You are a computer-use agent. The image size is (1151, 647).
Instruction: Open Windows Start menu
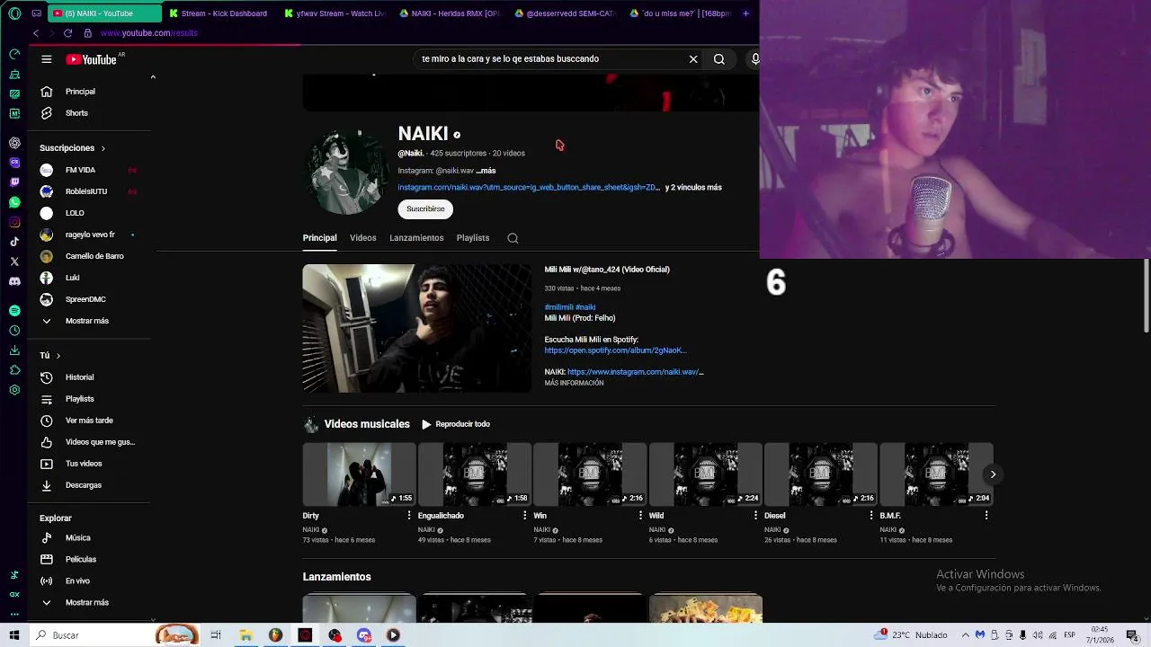tap(14, 635)
